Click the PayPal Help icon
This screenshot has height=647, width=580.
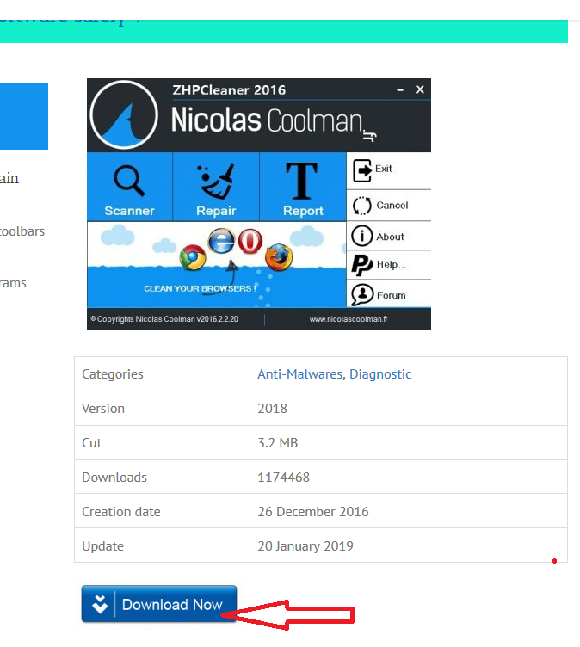point(362,265)
